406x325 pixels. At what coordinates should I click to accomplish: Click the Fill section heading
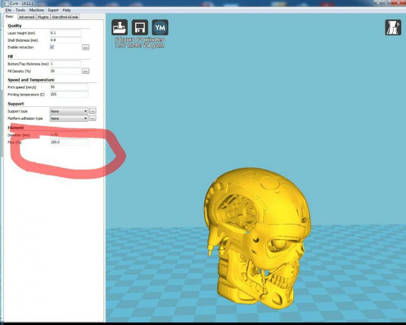click(10, 56)
